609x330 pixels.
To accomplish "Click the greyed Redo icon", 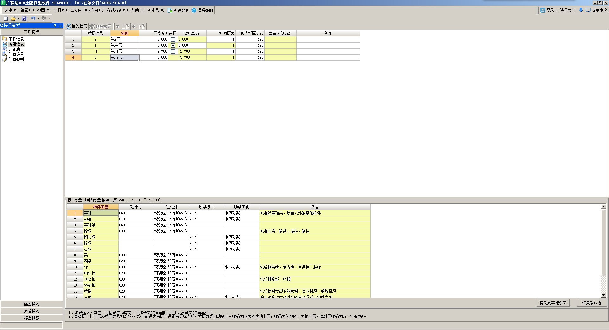I will [x=44, y=18].
